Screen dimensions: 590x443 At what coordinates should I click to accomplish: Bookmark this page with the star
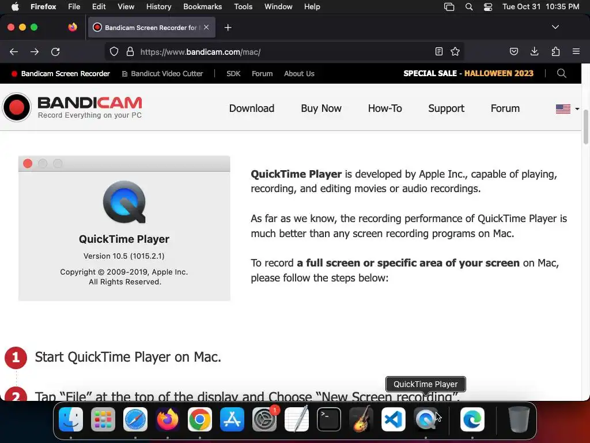pos(455,51)
